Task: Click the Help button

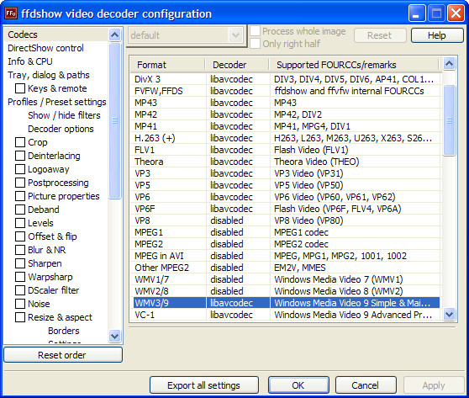Action: coord(437,35)
